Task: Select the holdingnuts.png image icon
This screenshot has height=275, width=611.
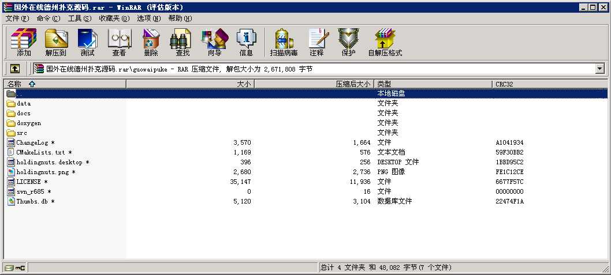Action: coord(11,172)
